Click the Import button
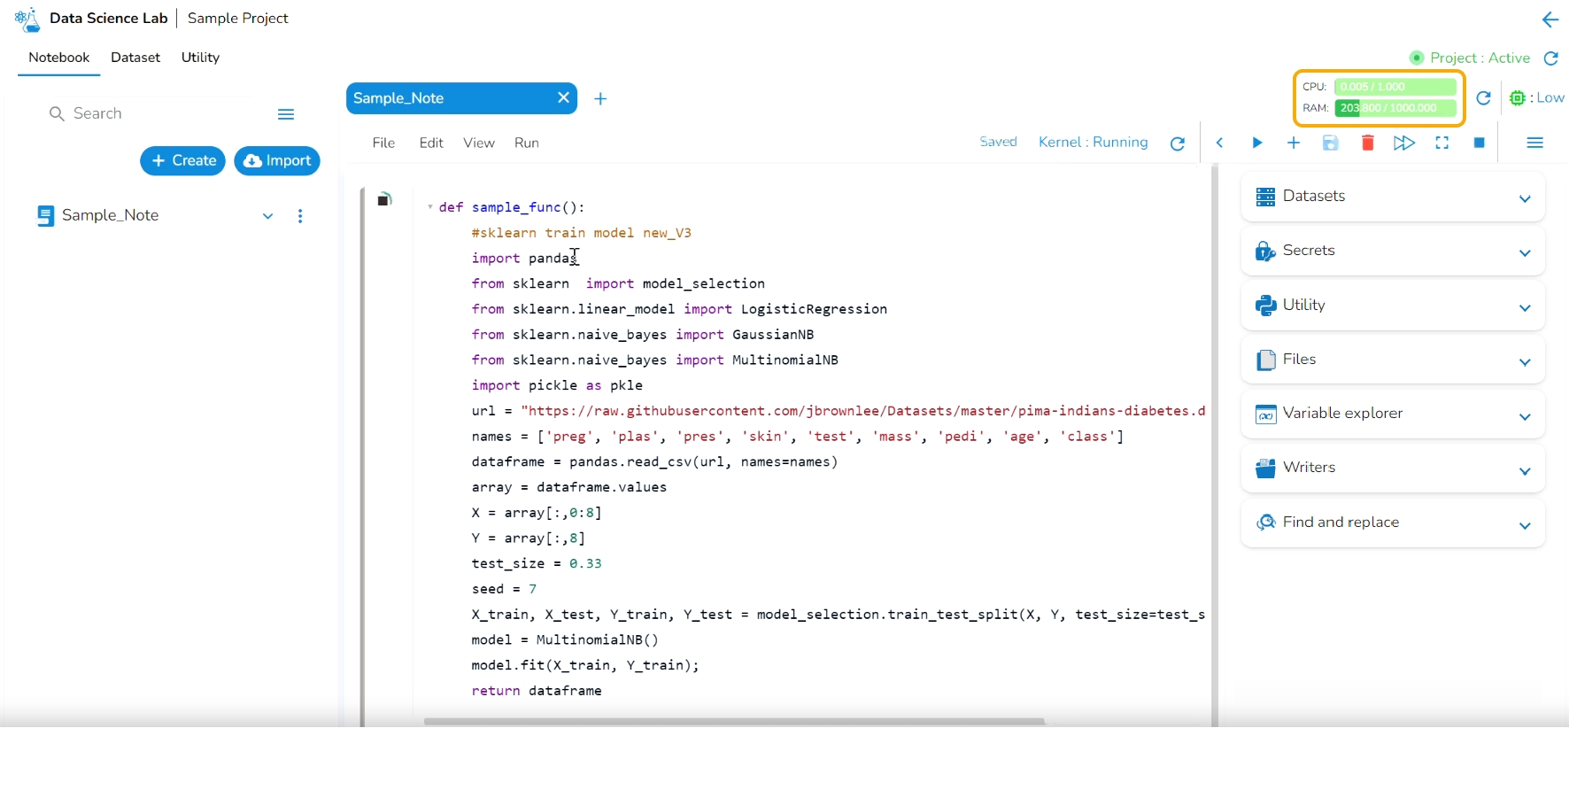The height and width of the screenshot is (790, 1569). (x=277, y=160)
